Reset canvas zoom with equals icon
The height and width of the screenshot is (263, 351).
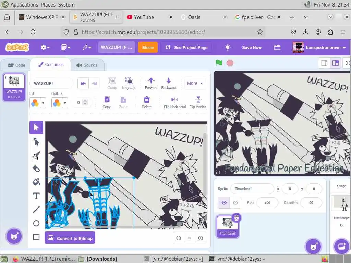point(190,238)
